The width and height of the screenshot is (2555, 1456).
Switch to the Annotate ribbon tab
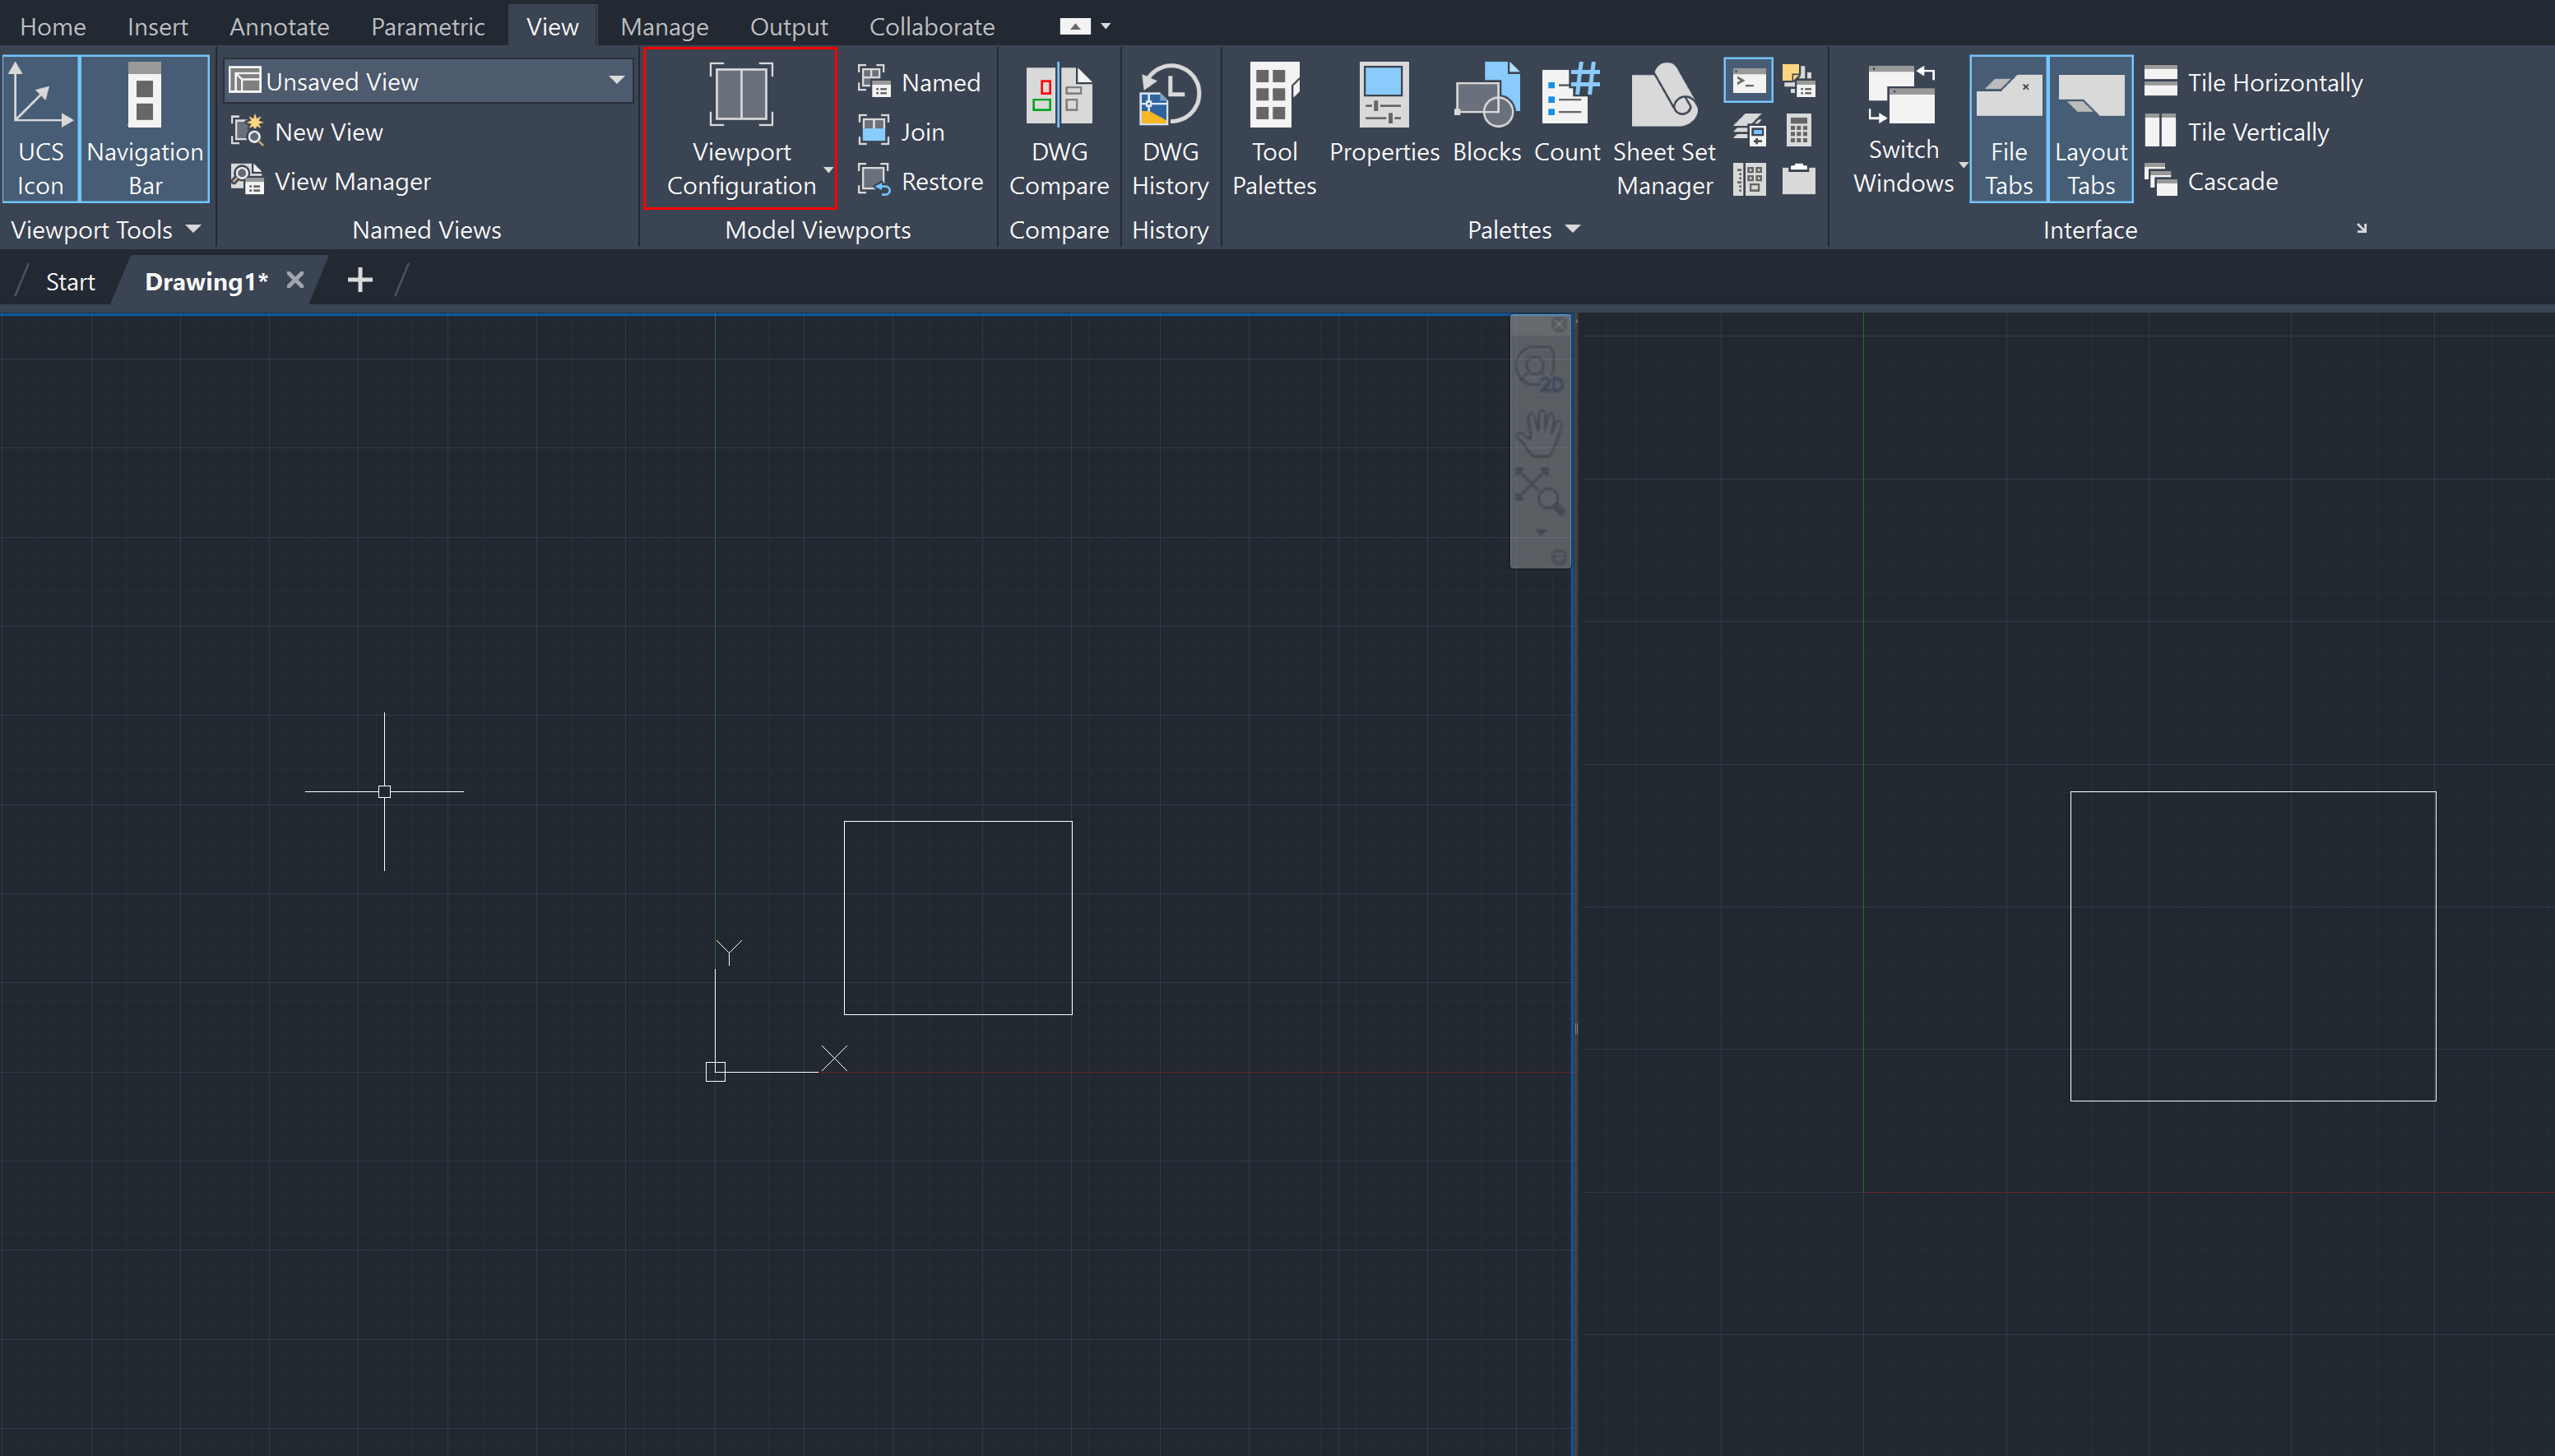278,25
